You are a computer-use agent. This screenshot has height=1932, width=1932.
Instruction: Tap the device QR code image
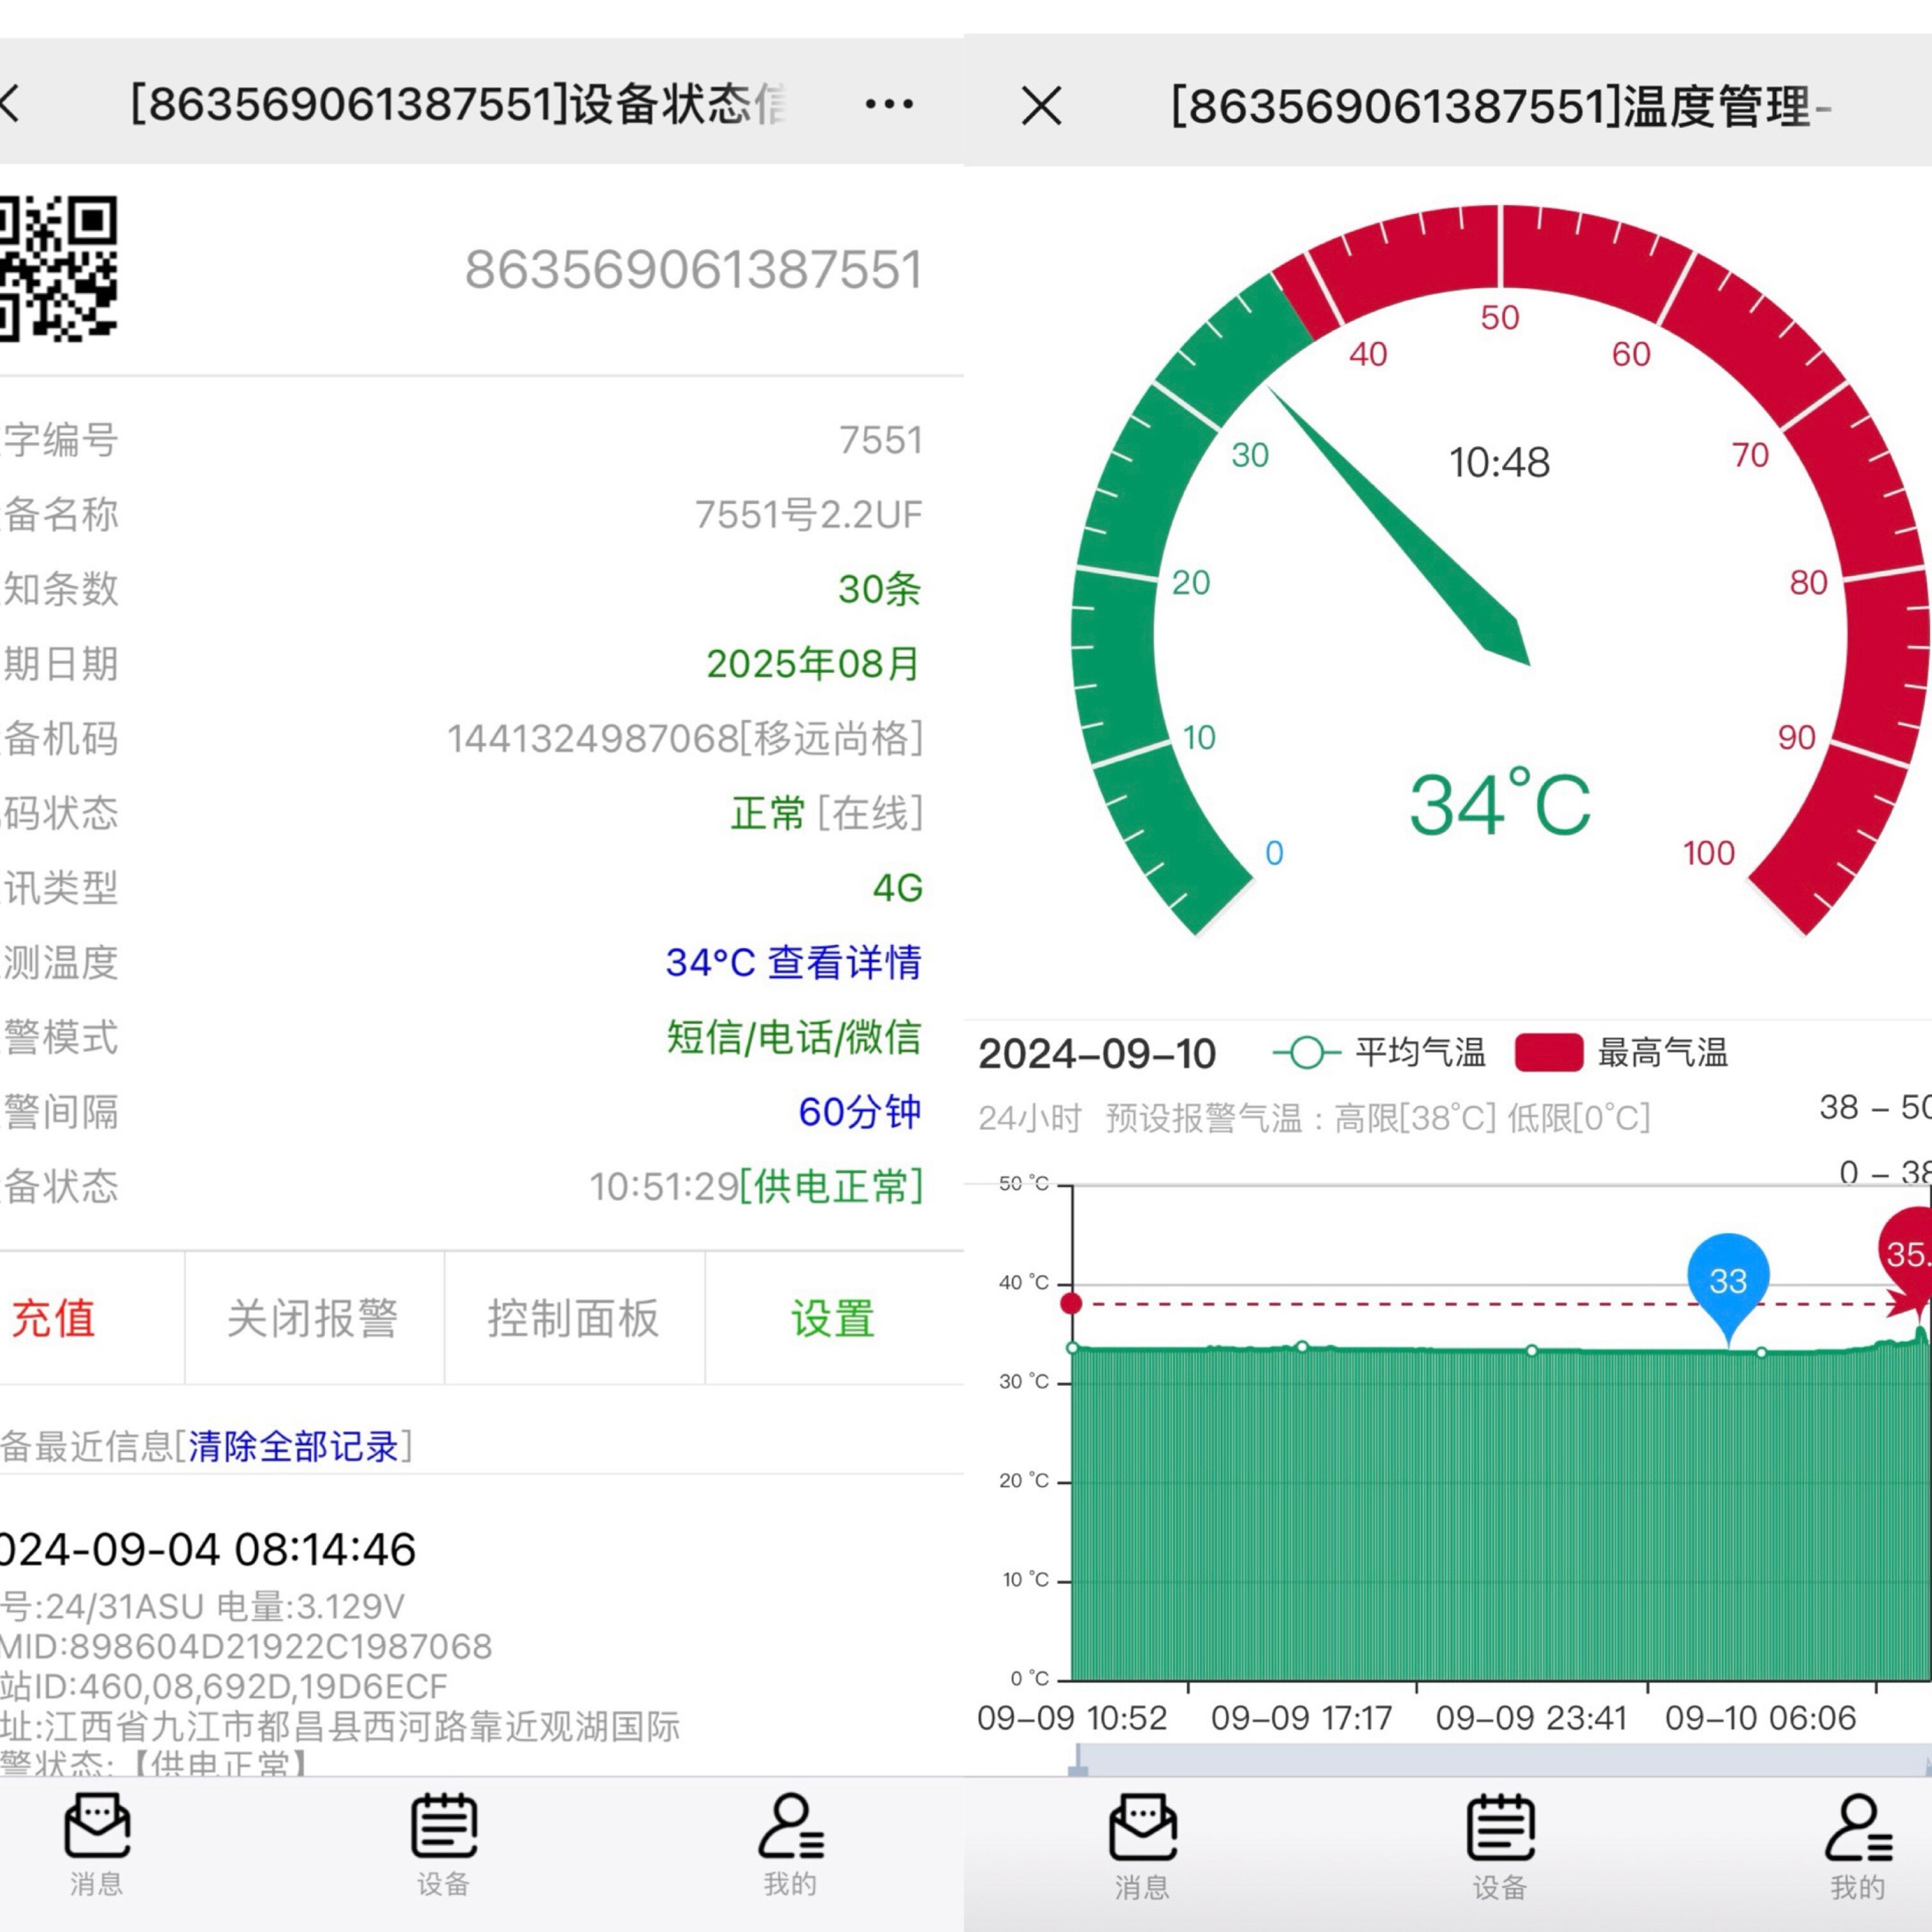click(x=58, y=268)
